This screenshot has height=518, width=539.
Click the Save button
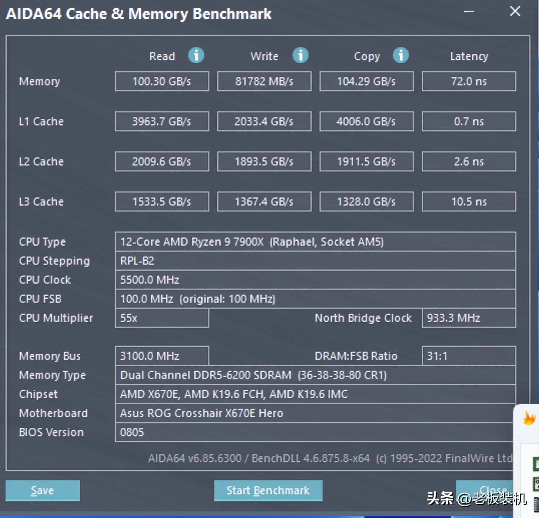point(42,490)
